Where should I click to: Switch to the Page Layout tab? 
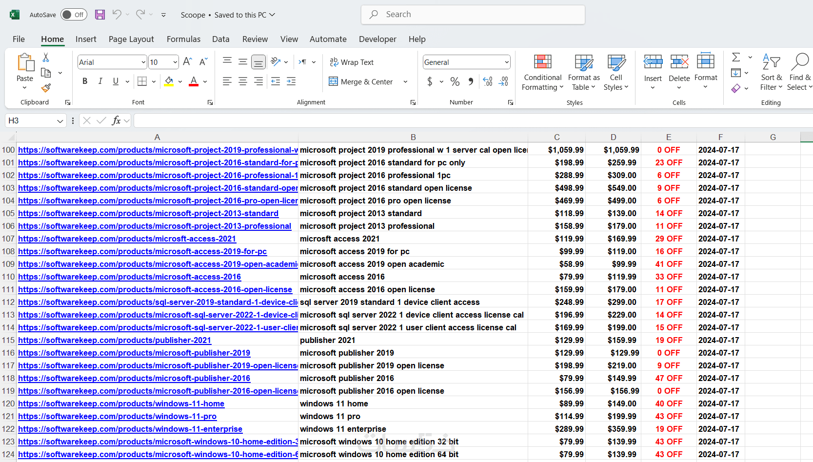[x=131, y=39]
